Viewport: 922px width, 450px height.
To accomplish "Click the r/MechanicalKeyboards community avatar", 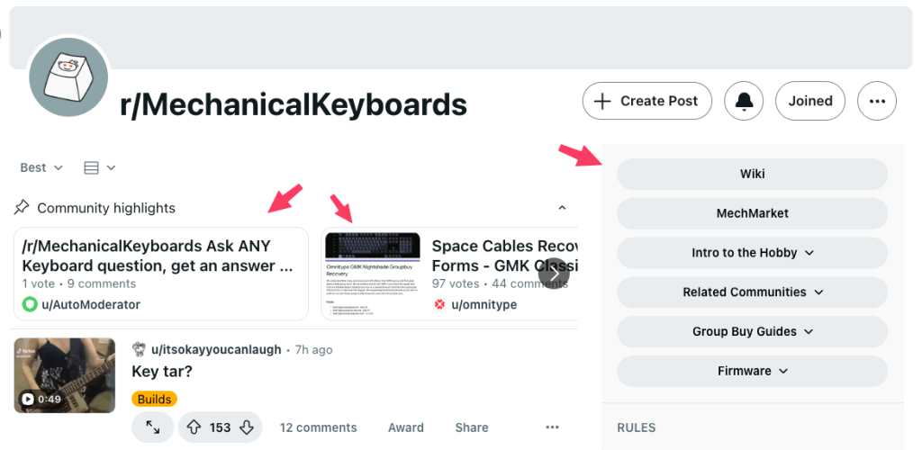I will 68,77.
